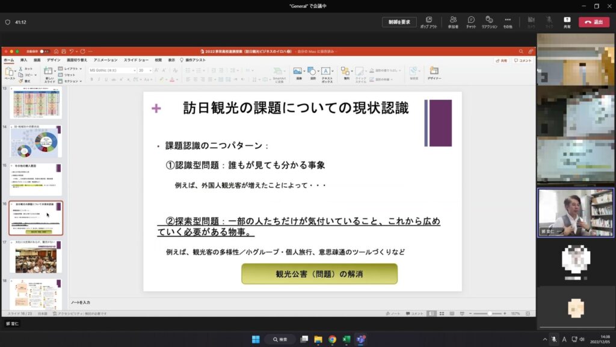Open the デザイン ribbon tab
The height and width of the screenshot is (347, 616).
(x=54, y=60)
